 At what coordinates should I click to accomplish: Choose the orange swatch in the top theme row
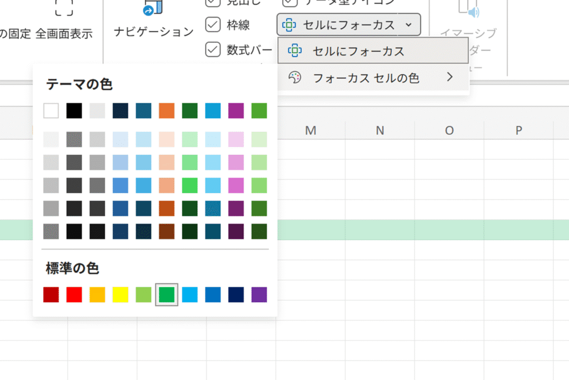tap(167, 110)
